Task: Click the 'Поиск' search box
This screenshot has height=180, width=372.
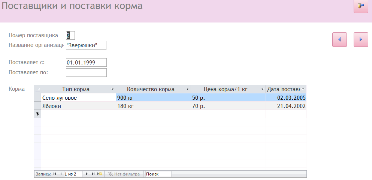Action: [158, 174]
